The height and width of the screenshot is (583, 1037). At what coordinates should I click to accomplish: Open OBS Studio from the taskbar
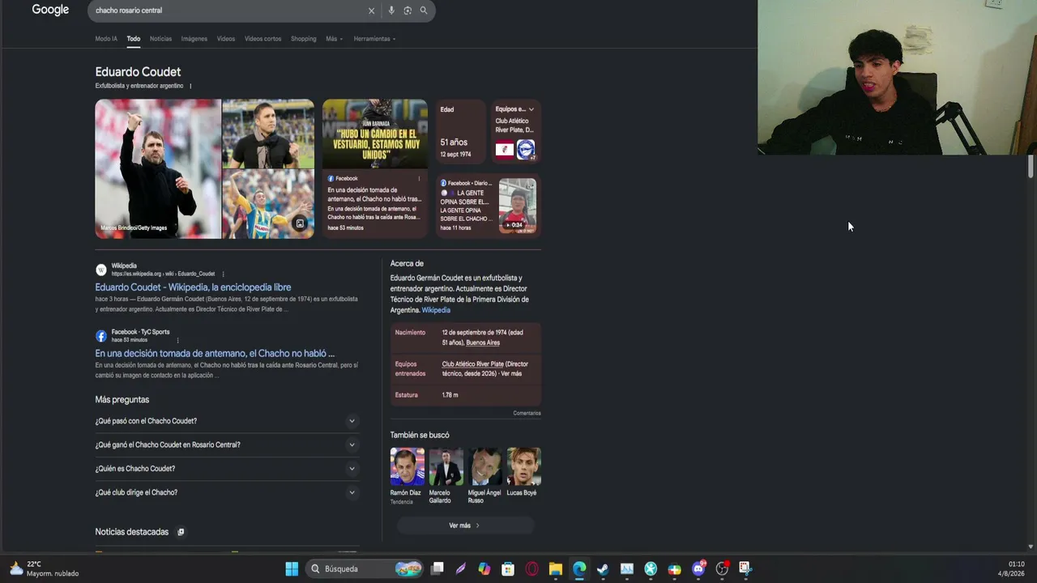click(722, 568)
